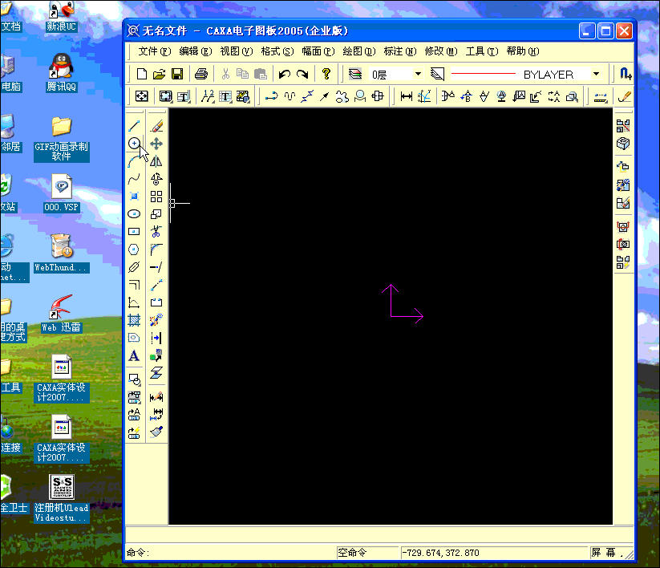Click the 新浪UC desktop icon

click(62, 16)
